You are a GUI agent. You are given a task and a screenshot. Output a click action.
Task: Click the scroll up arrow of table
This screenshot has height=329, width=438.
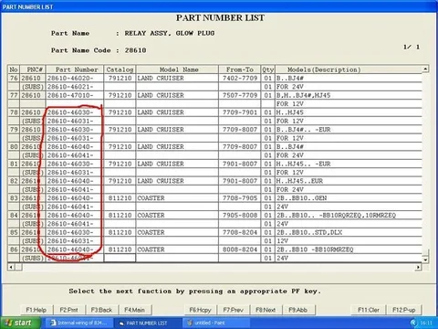pos(425,69)
